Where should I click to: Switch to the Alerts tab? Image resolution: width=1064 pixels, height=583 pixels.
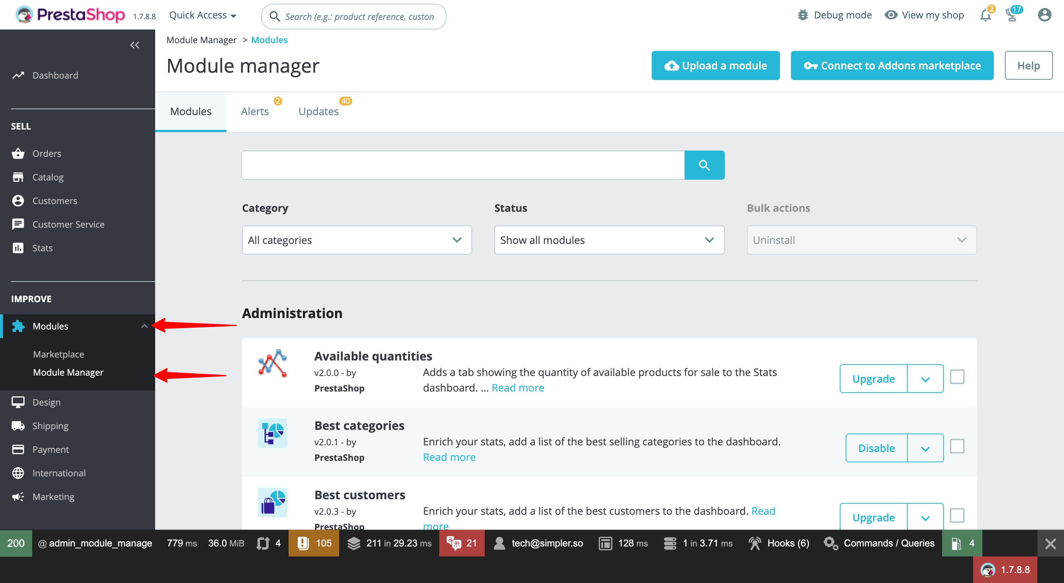pyautogui.click(x=255, y=111)
